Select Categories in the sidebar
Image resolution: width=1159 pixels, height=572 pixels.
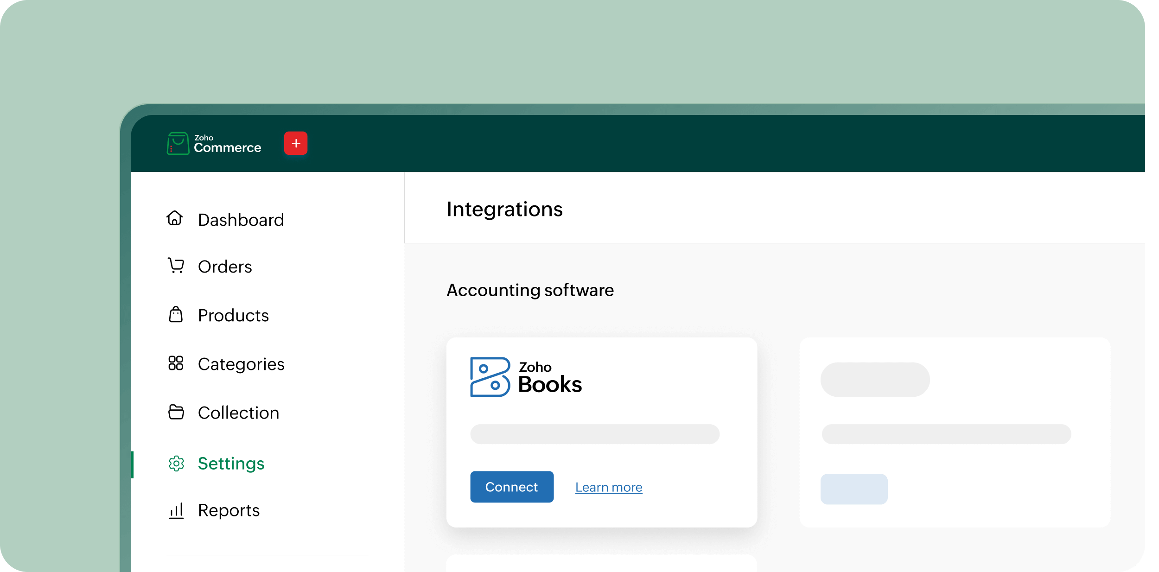click(241, 364)
